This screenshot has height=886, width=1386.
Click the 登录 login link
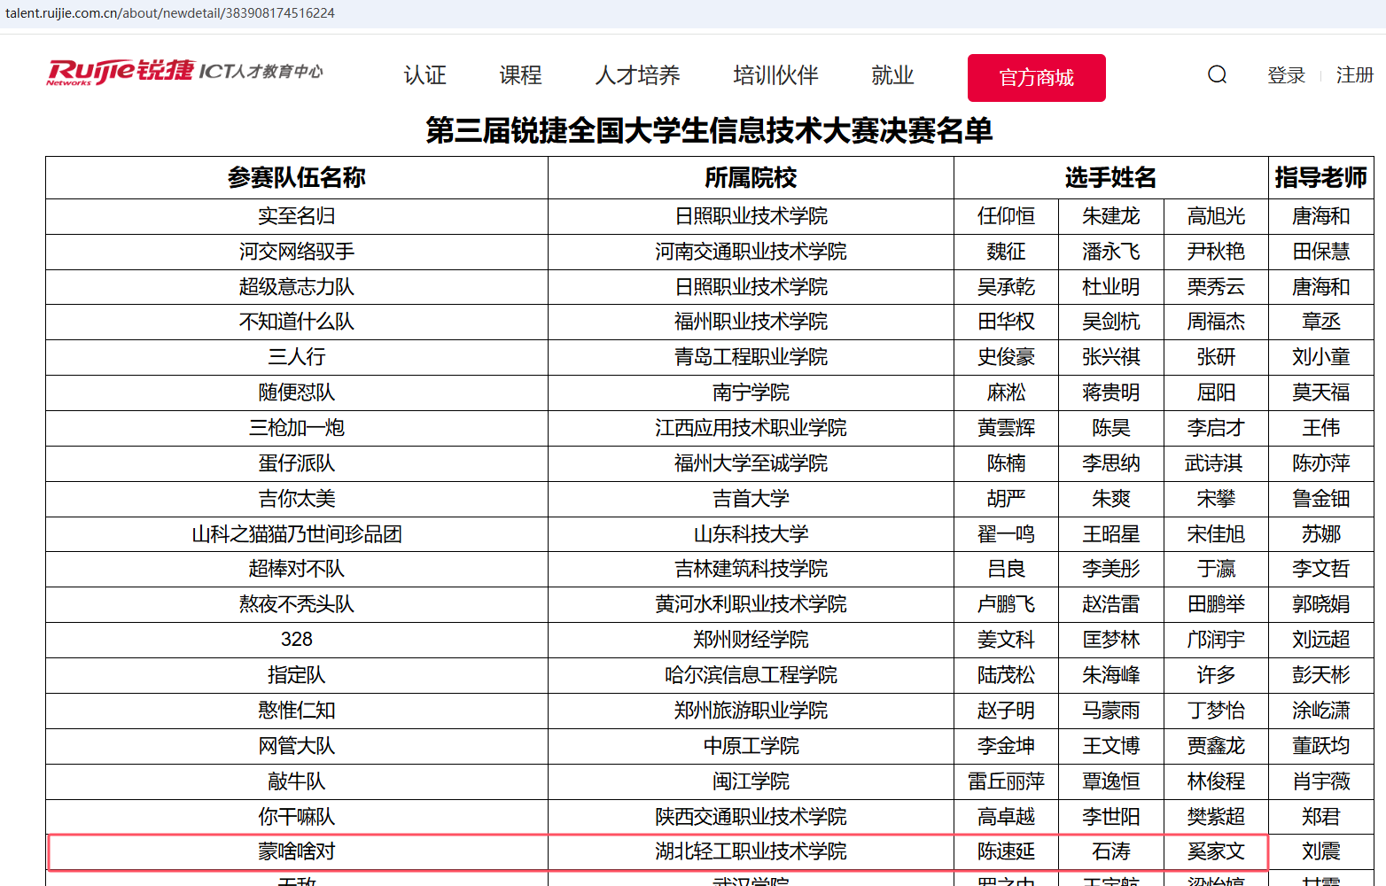(1286, 75)
